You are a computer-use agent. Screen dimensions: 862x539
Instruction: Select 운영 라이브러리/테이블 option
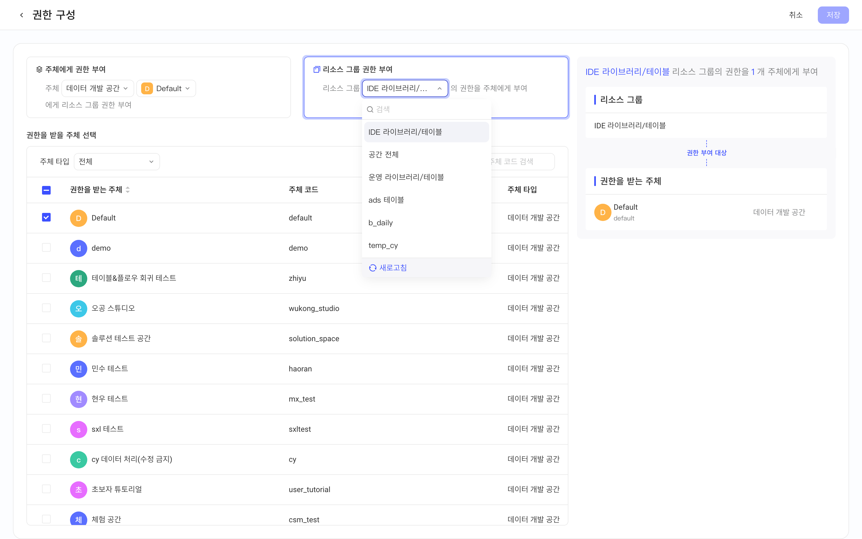point(426,177)
